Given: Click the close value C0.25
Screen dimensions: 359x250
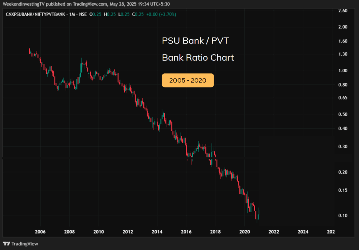Looking at the screenshot, I should [x=138, y=14].
